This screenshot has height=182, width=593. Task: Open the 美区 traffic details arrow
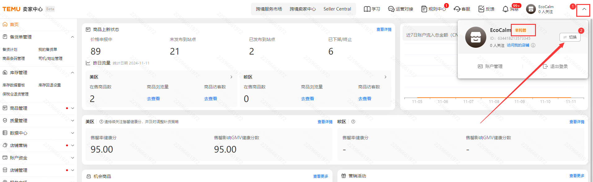pos(231,77)
